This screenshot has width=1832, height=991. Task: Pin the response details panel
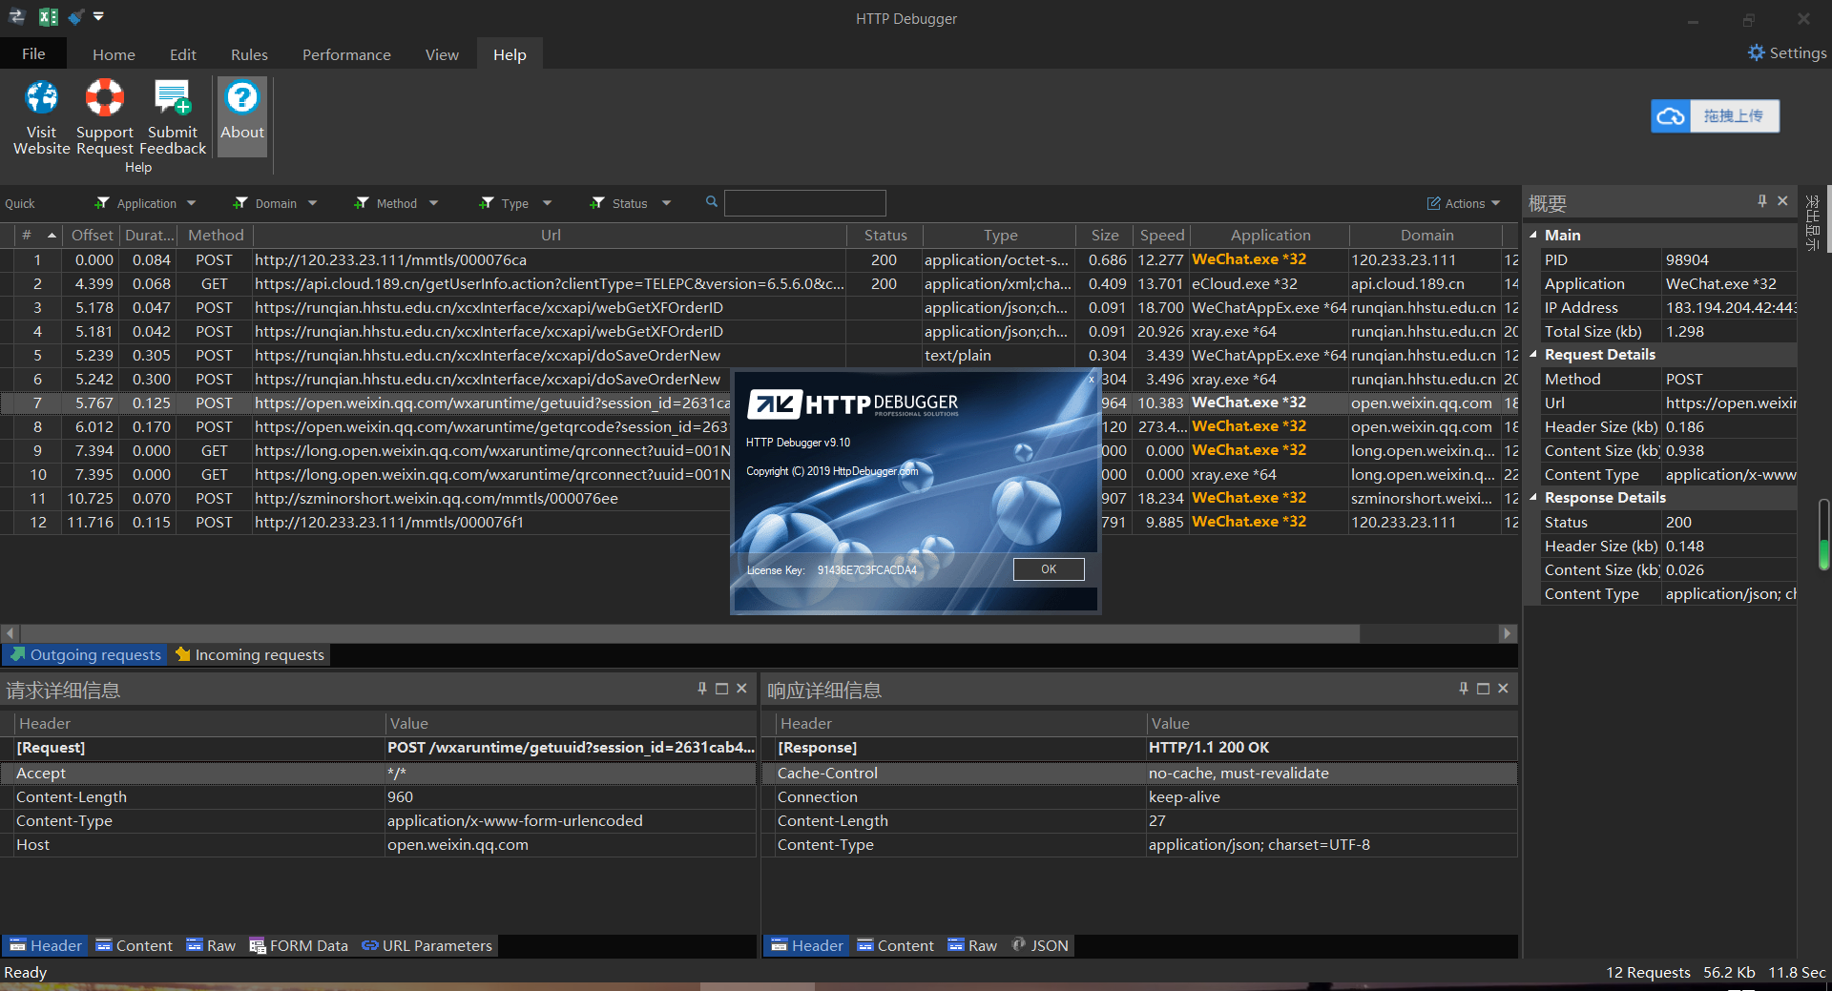coord(1464,689)
